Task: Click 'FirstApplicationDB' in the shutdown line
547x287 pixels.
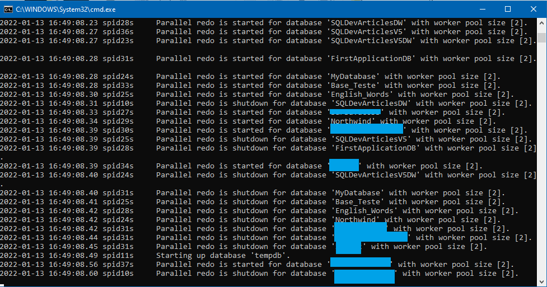Action: 376,148
